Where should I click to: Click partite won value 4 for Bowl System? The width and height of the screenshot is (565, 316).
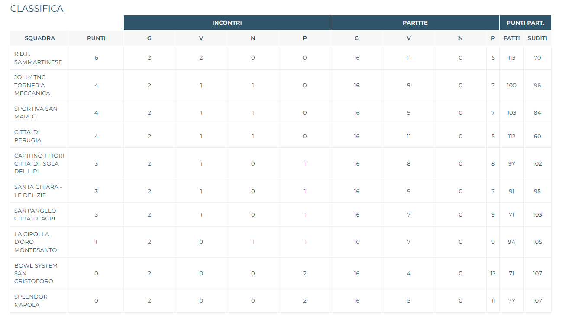409,273
